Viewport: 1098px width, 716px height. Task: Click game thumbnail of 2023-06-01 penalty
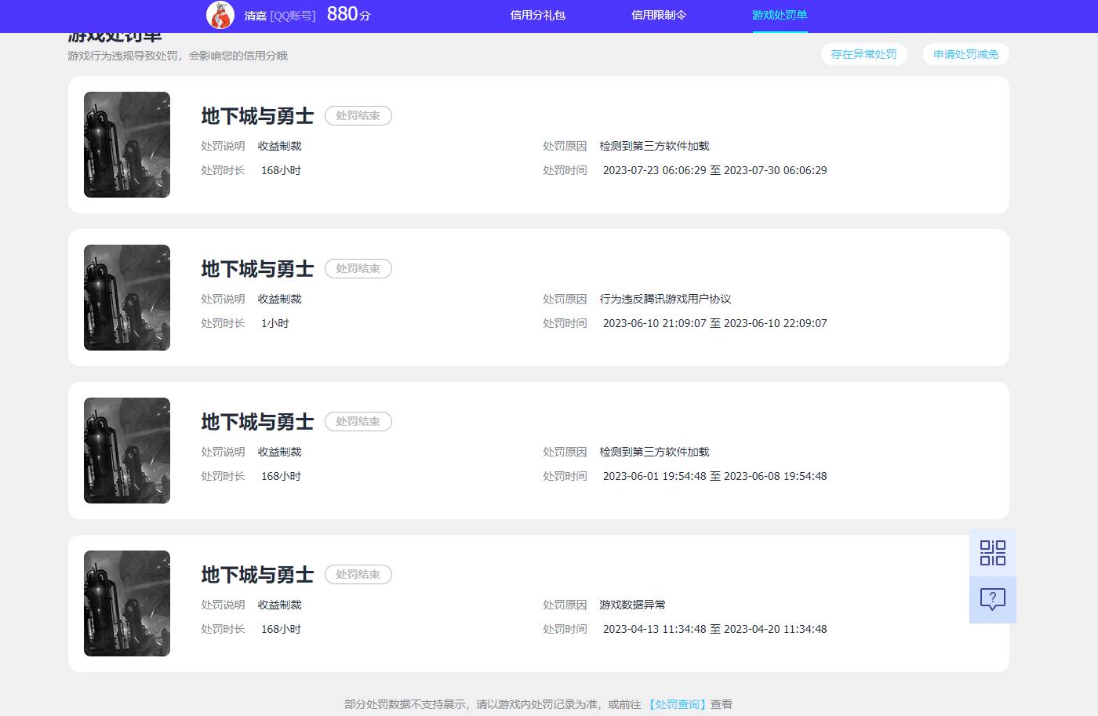coord(127,450)
